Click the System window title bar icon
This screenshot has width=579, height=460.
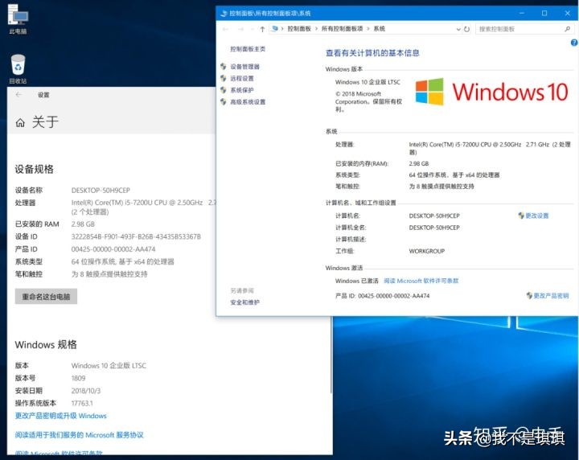point(224,14)
